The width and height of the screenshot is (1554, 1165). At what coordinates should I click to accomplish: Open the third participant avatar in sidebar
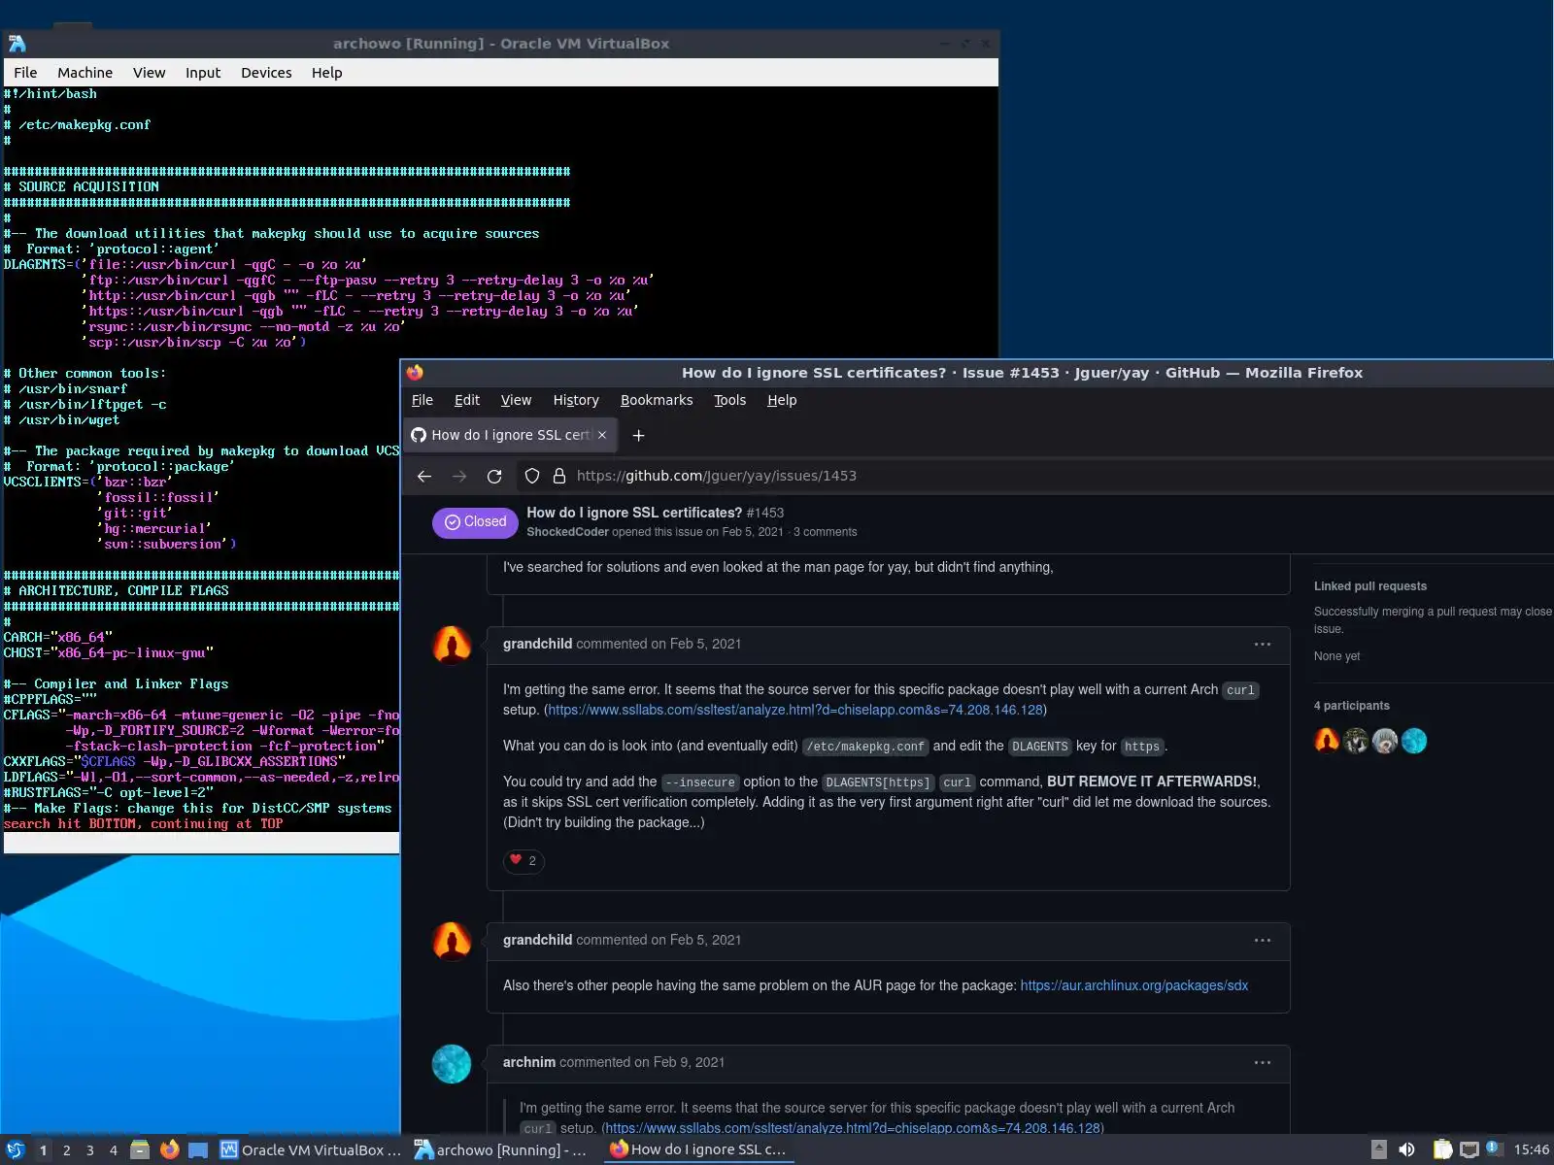pyautogui.click(x=1385, y=741)
